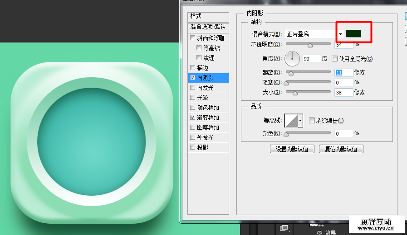Click 设置为默认值 button
Viewport: 407px width, 235px height.
292,149
